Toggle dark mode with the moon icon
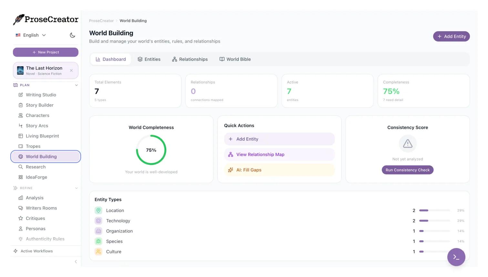The height and width of the screenshot is (277, 488). click(x=72, y=35)
